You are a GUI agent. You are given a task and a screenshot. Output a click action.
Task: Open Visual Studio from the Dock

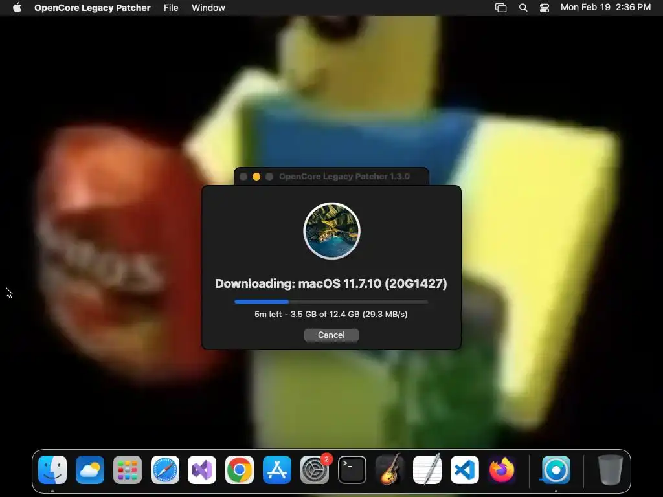click(202, 470)
